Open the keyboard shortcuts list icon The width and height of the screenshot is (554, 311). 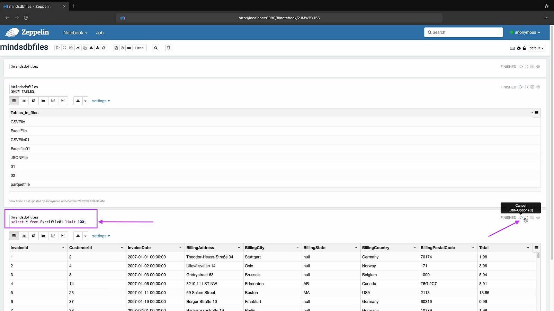[x=512, y=48]
